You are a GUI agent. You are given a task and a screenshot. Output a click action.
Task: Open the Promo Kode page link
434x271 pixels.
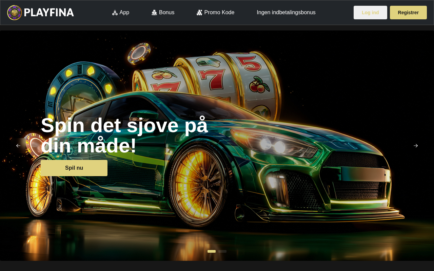[x=216, y=13]
